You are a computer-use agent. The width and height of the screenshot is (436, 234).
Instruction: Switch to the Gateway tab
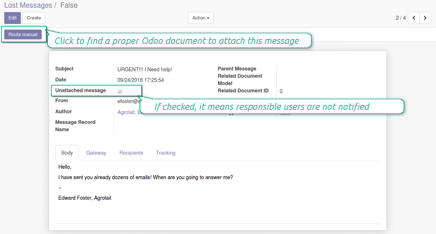pos(96,153)
